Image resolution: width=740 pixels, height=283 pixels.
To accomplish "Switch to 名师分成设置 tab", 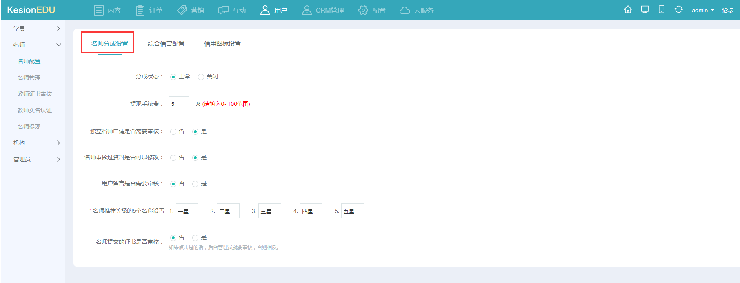I will click(x=110, y=44).
